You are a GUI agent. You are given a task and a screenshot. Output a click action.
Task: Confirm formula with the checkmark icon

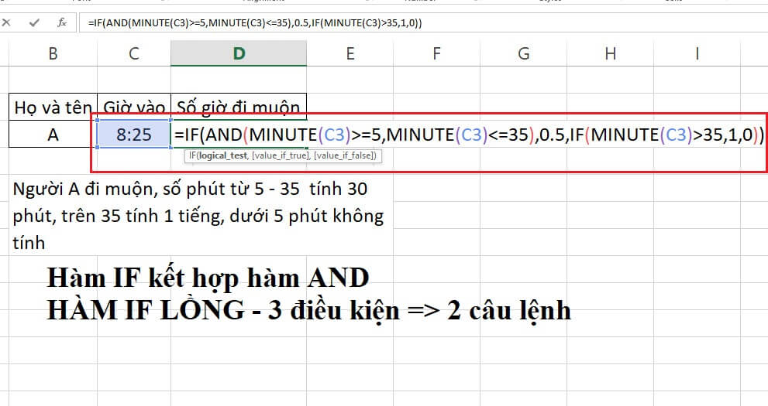34,22
